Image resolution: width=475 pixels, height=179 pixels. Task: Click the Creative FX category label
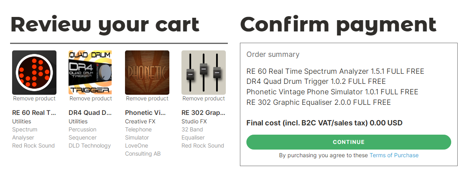pos(140,121)
